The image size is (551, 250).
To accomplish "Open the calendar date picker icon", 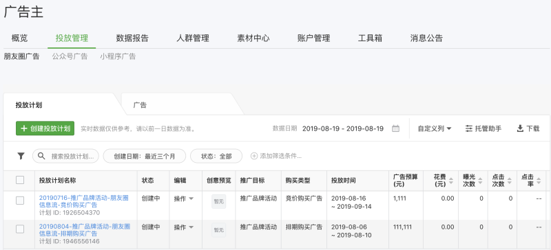I will (395, 128).
